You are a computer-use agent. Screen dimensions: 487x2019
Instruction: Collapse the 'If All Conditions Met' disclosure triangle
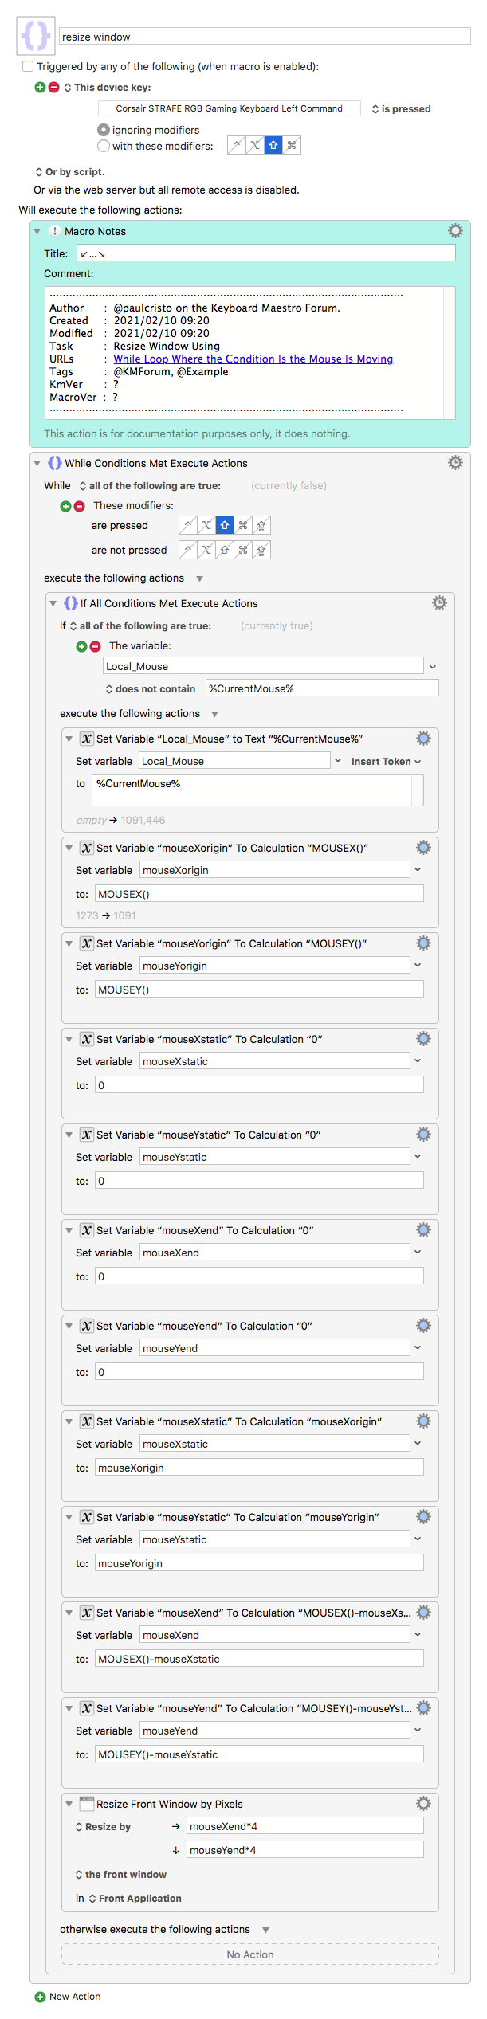pyautogui.click(x=53, y=603)
